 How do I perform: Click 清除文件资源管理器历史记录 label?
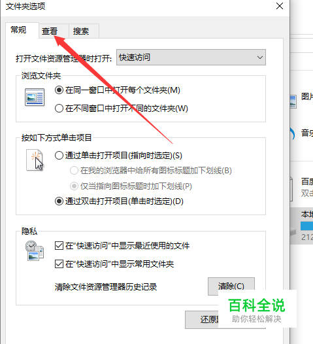pos(106,286)
